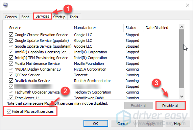The image size is (193, 130).
Task: Close the System Configuration window
Action: (x=188, y=5)
